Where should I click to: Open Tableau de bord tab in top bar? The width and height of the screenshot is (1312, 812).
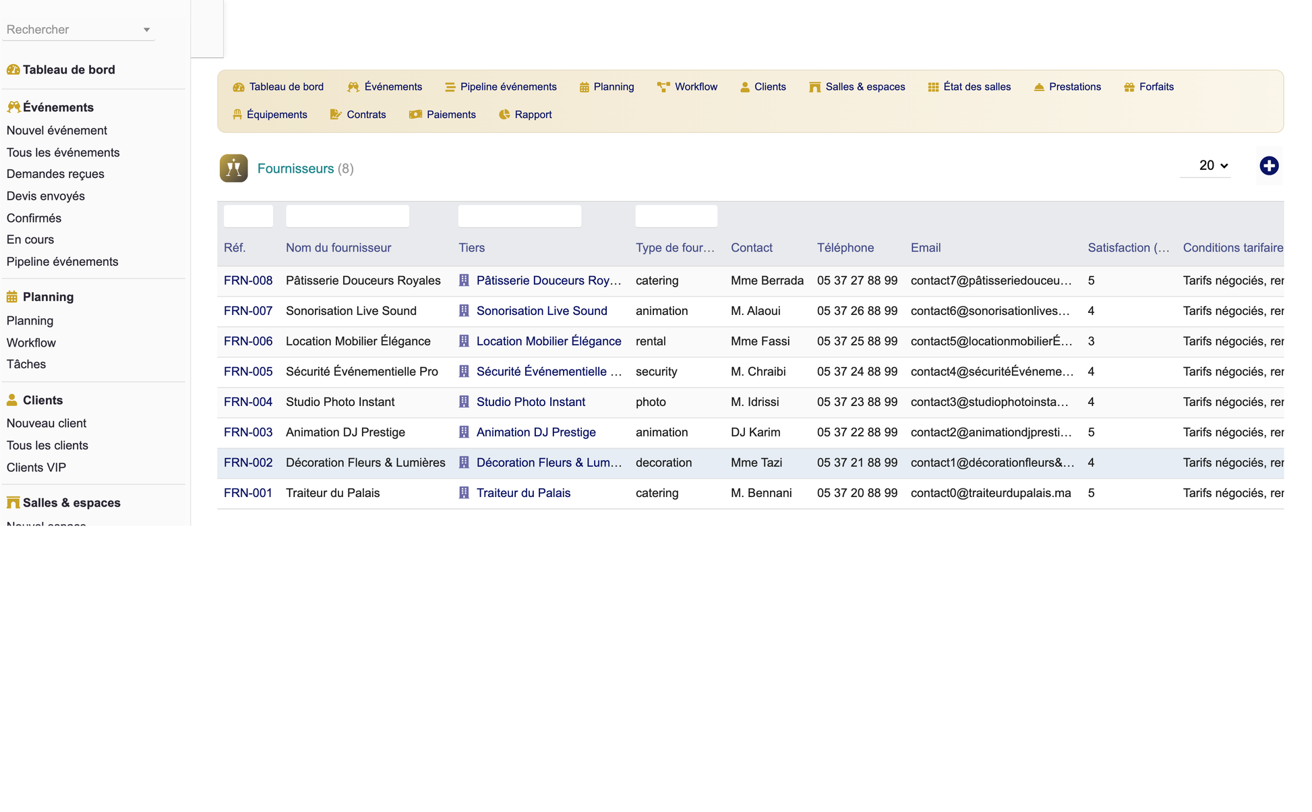[278, 87]
